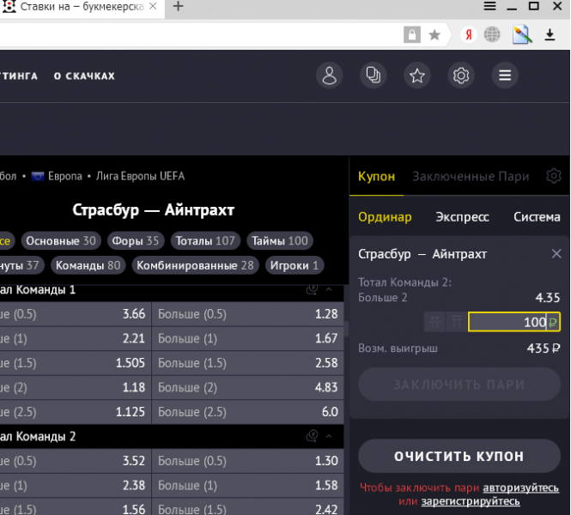The height and width of the screenshot is (515, 571).
Task: Bookmark page with address bar star
Action: (x=434, y=34)
